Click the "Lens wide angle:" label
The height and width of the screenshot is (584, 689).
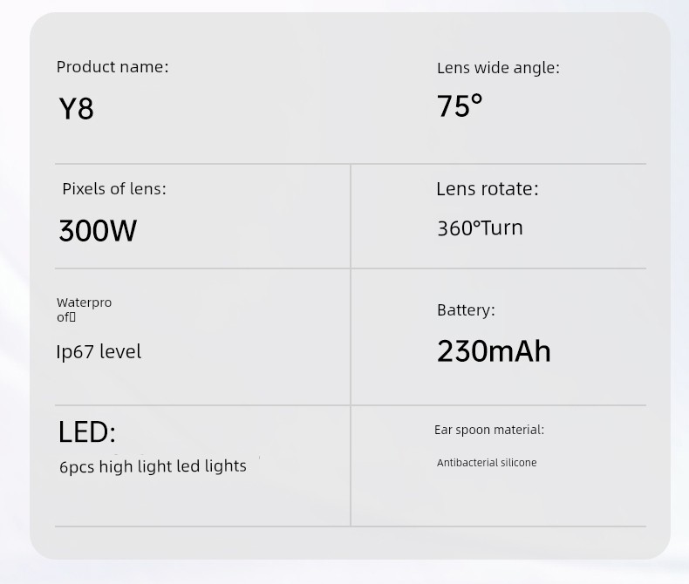(x=498, y=68)
